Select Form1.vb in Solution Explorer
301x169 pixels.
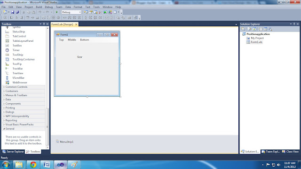[256, 42]
